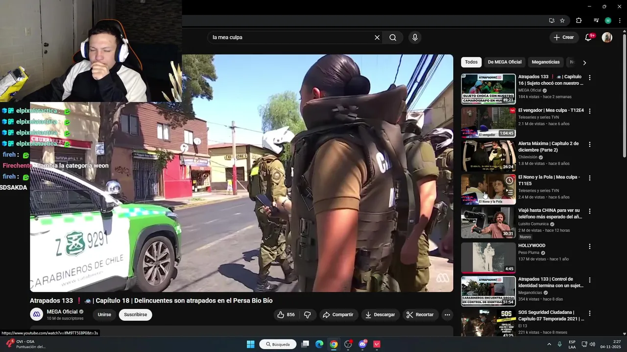Screen dimensions: 627x352
Task: Click the main video player
Action: tap(241, 173)
